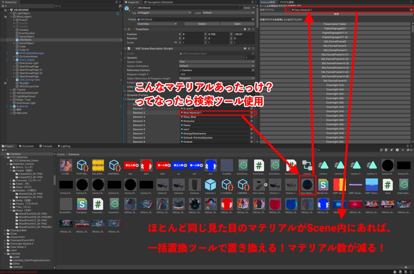Expand the World_object hierarchy item
The height and width of the screenshot is (274, 414).
pos(11,17)
